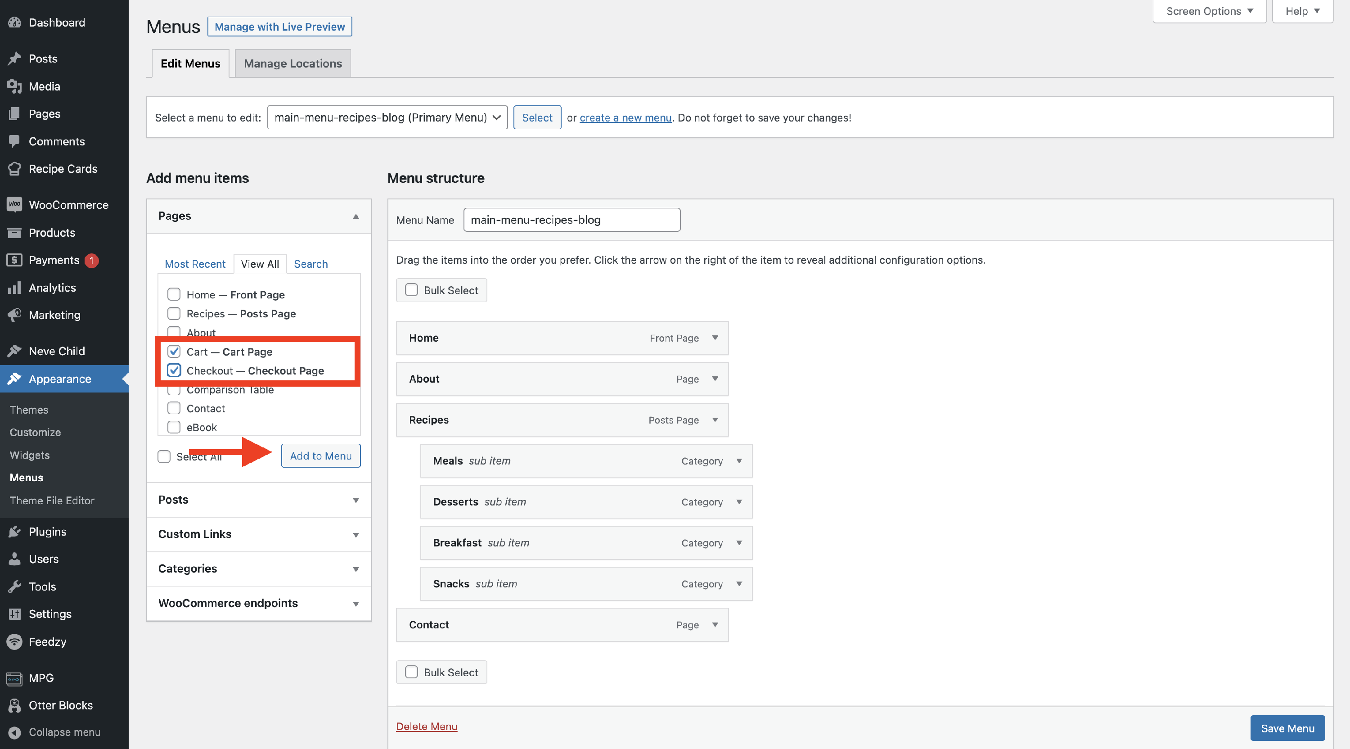Click the Marketing megaphone icon

(15, 315)
